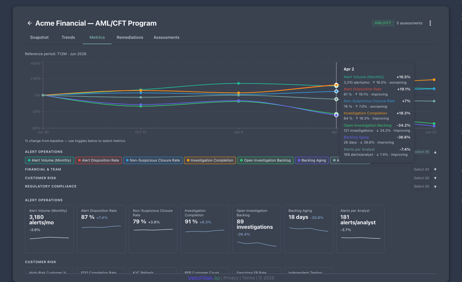
Task: Open the Alerts per Analyst card
Action: point(360,229)
